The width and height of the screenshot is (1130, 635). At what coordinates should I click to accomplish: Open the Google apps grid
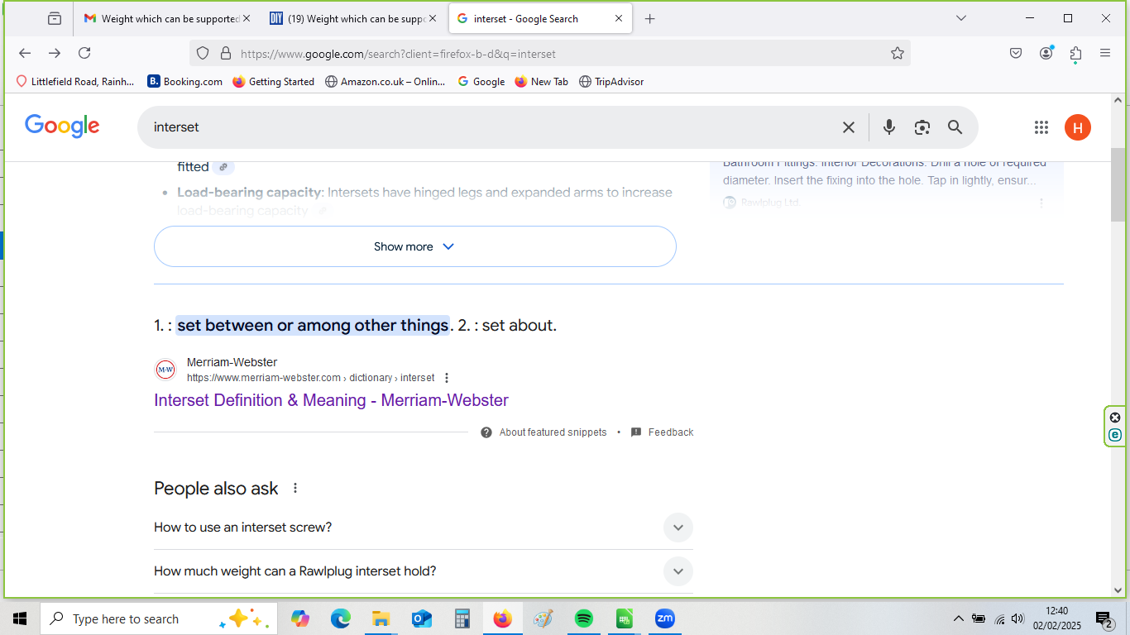[x=1041, y=127]
